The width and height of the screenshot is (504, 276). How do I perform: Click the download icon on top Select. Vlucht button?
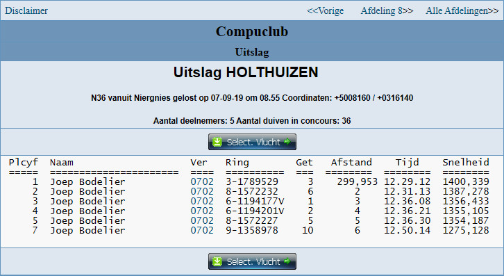click(217, 142)
